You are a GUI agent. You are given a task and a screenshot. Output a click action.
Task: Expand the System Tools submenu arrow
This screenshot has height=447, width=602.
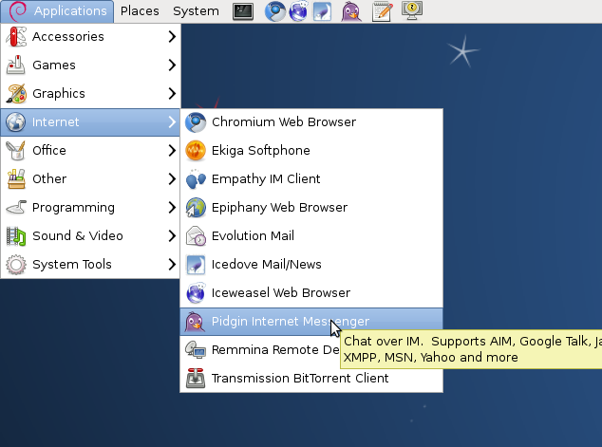click(x=172, y=265)
